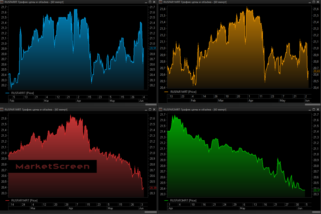Image resolution: width=321 pixels, height=214 pixels.
Task: Select the orange RUSFAR1WRT [Price] legend entry
Action: (180, 92)
